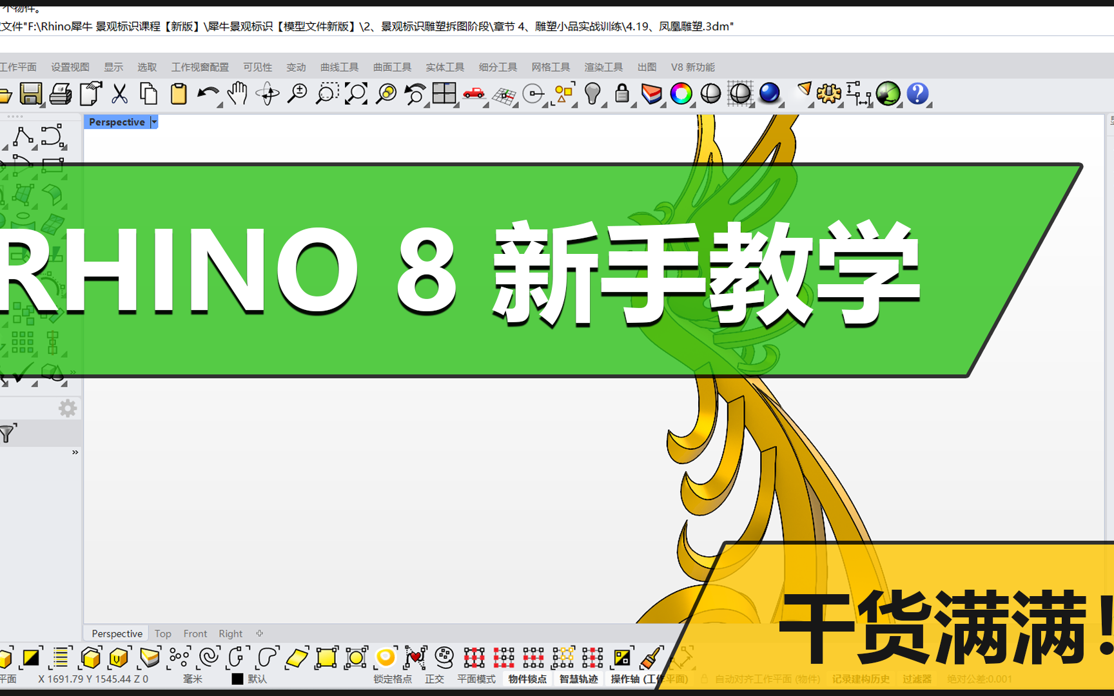Click the Hide Objects light bulb icon

(592, 94)
